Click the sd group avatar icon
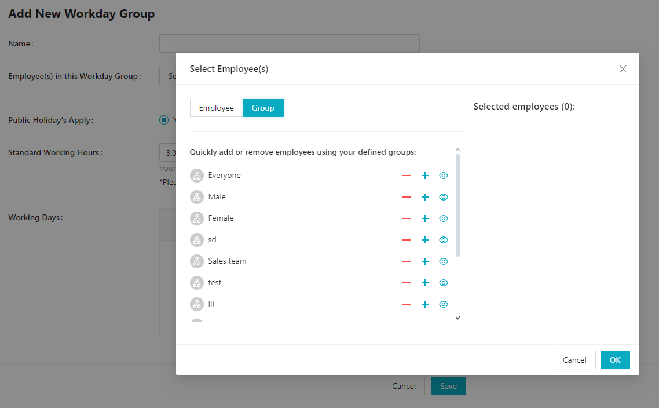This screenshot has width=659, height=408. (197, 240)
